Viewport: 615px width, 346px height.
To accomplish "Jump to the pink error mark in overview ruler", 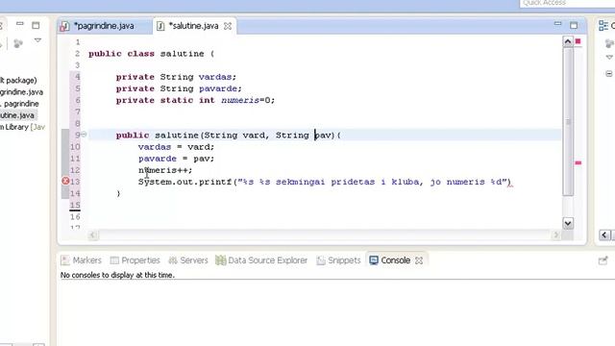I will point(578,162).
